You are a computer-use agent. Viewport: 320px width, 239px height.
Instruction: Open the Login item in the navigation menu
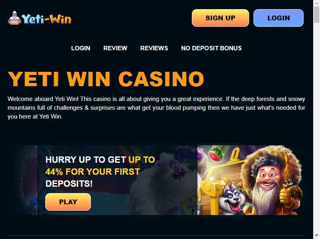pos(81,48)
